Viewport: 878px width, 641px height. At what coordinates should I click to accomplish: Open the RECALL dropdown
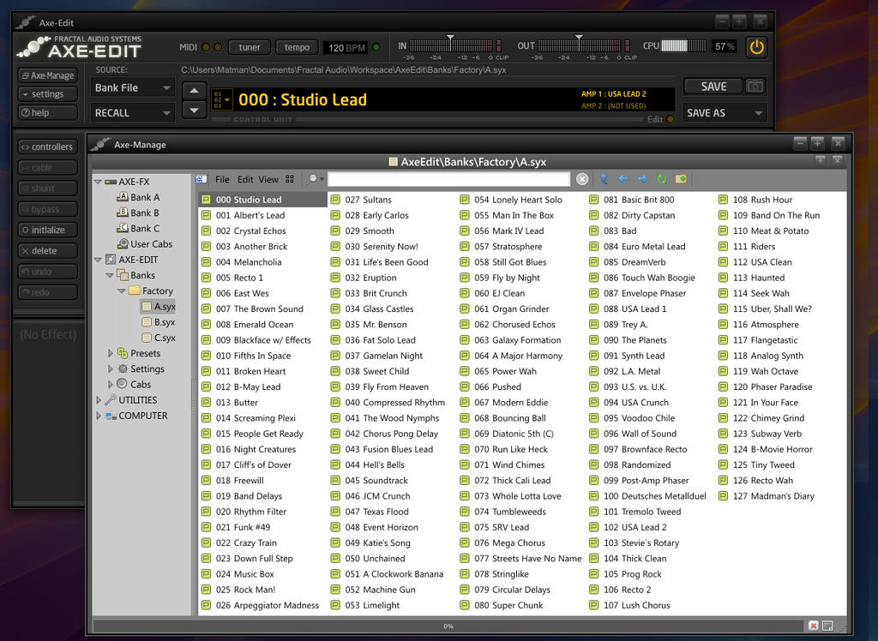coord(132,112)
